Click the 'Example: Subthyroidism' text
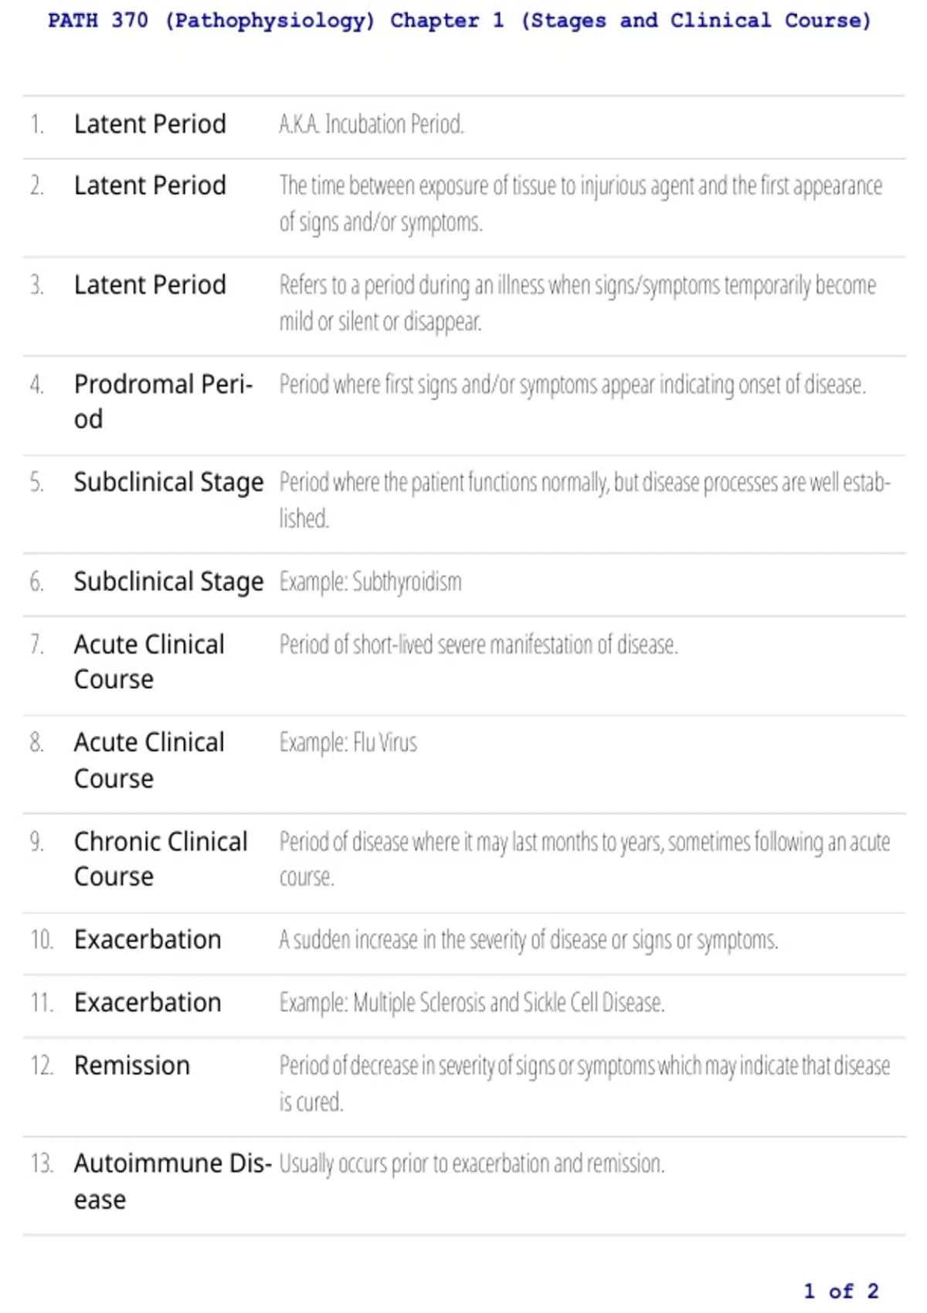927x1313 pixels. click(371, 582)
